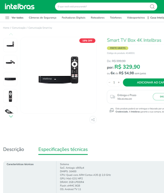This screenshot has height=193, width=164.
Task: Click the Intelbras logo
Action: click(20, 7)
